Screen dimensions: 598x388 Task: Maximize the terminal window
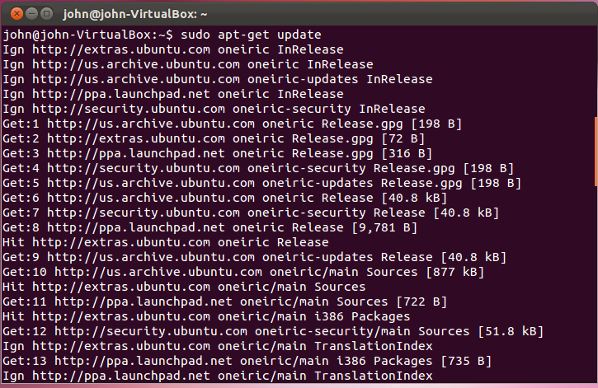point(46,14)
